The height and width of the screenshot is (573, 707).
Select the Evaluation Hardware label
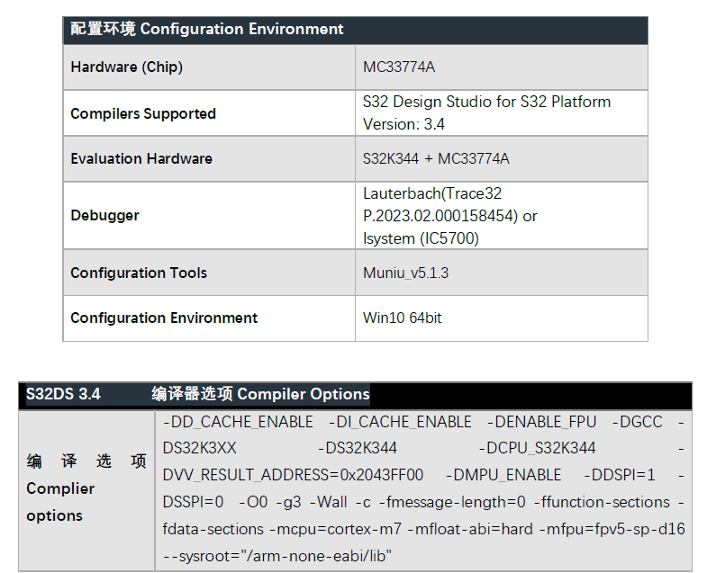[x=141, y=158]
